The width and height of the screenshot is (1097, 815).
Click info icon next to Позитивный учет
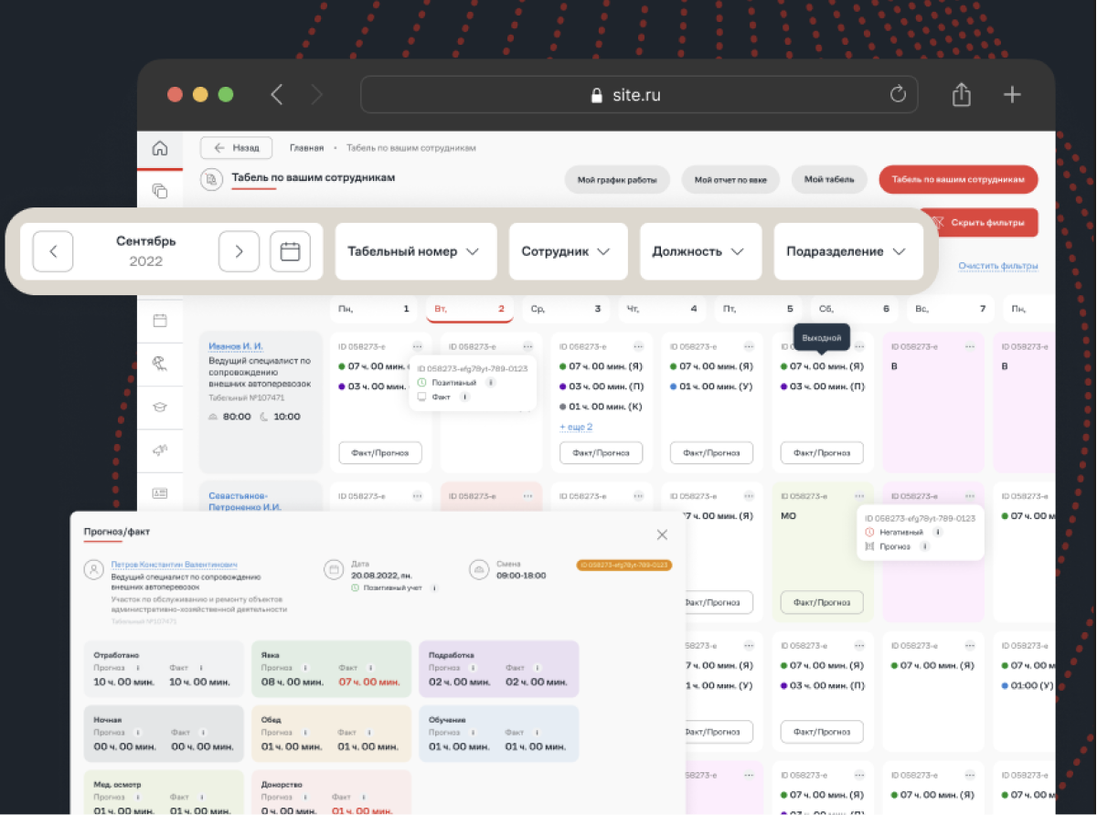(x=432, y=587)
